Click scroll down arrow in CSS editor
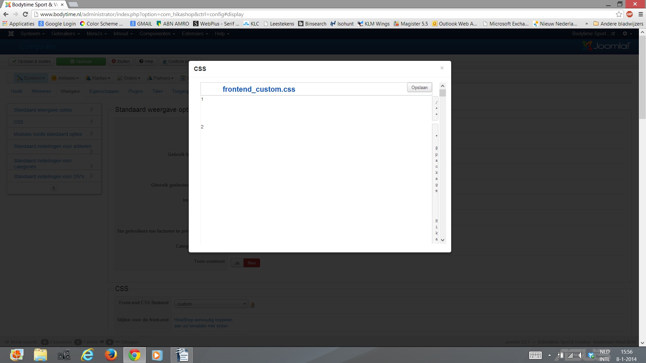 (x=443, y=240)
